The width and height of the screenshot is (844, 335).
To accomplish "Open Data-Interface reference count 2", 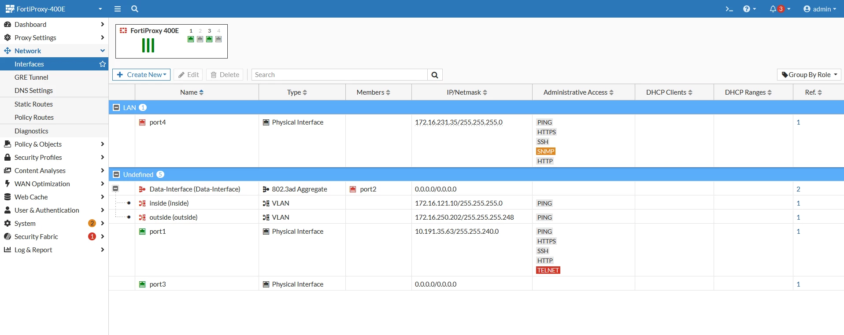I will pos(798,189).
